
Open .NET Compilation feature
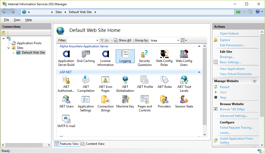[x=86, y=84]
